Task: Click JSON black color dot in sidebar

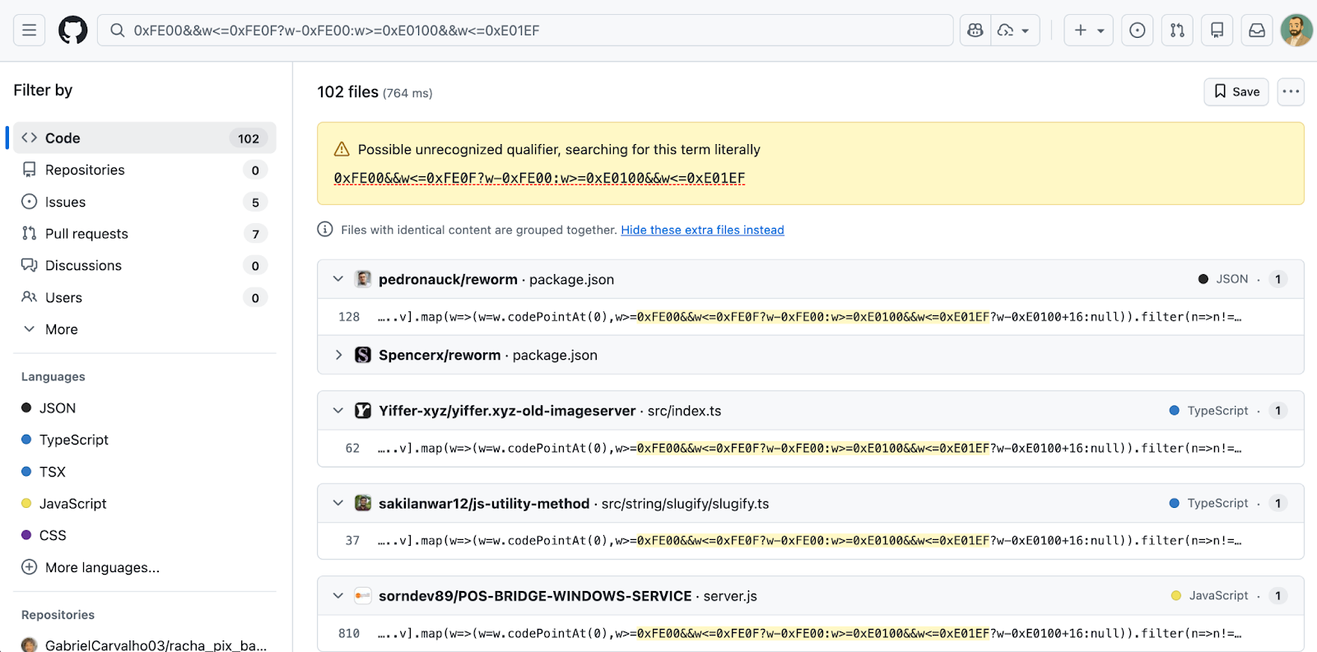Action: pyautogui.click(x=26, y=407)
